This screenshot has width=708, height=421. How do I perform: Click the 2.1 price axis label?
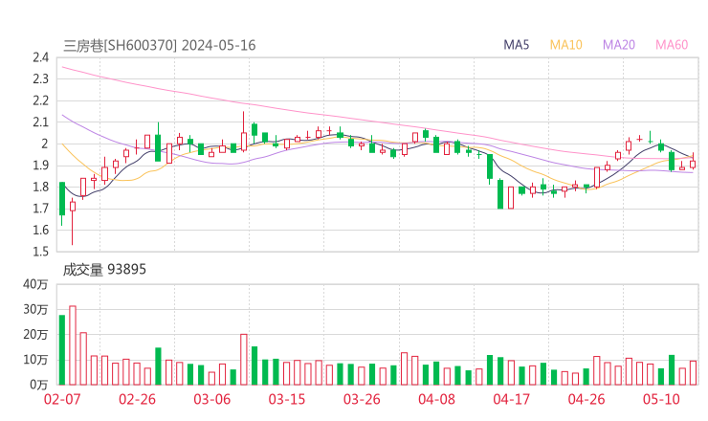click(x=40, y=122)
